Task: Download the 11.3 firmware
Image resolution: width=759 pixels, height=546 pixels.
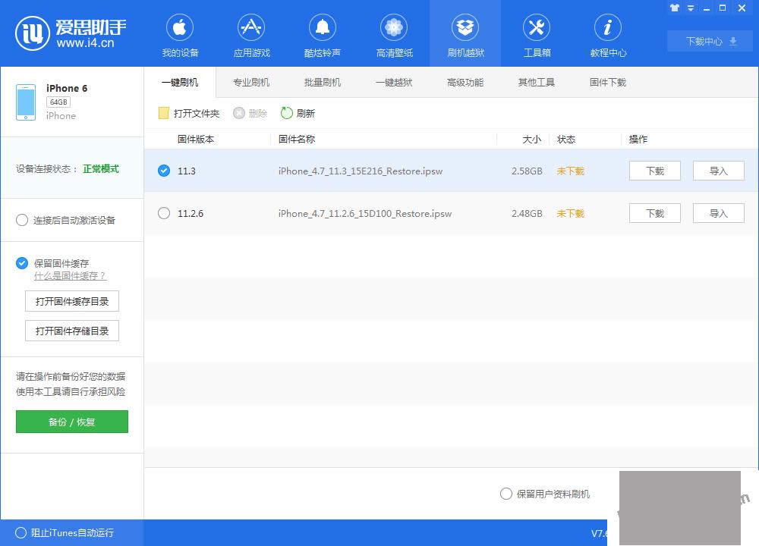Action: tap(655, 171)
